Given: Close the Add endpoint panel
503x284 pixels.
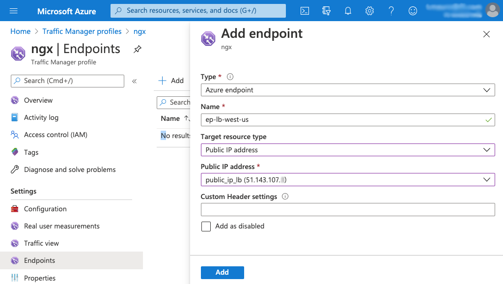Looking at the screenshot, I should click(486, 34).
